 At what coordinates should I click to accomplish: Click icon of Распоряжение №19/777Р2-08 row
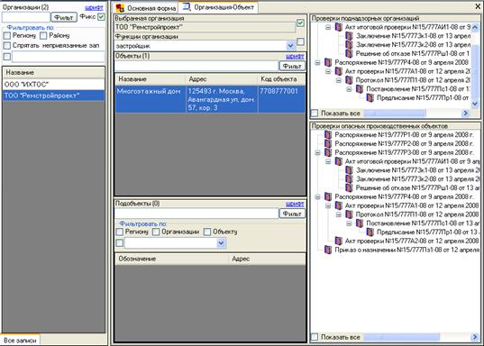(328, 143)
